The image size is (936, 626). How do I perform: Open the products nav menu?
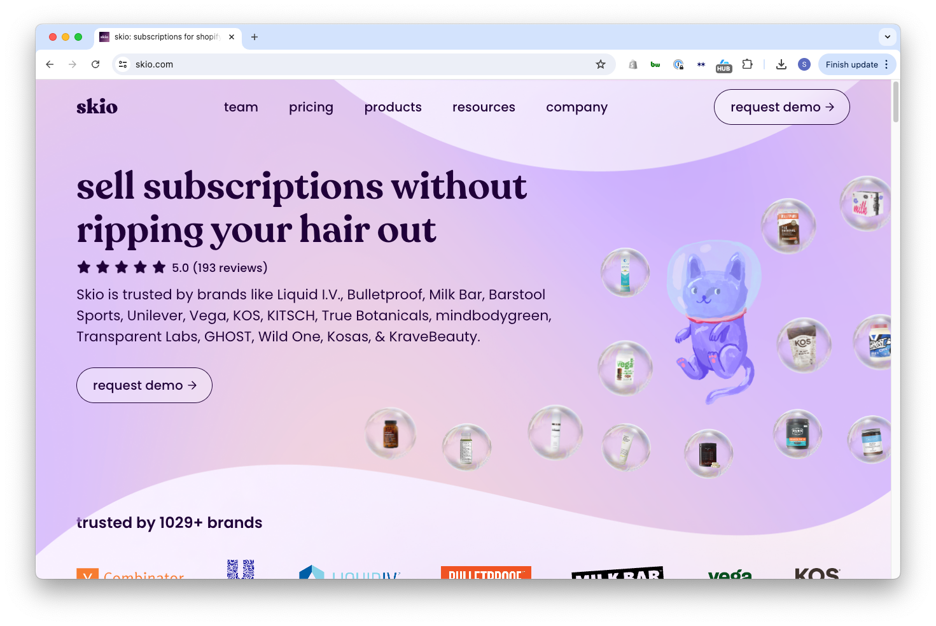pos(393,107)
